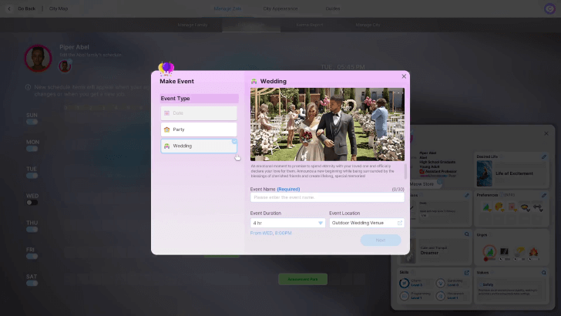Edit Desired Life pencil icon
The height and width of the screenshot is (316, 561).
[x=544, y=156]
